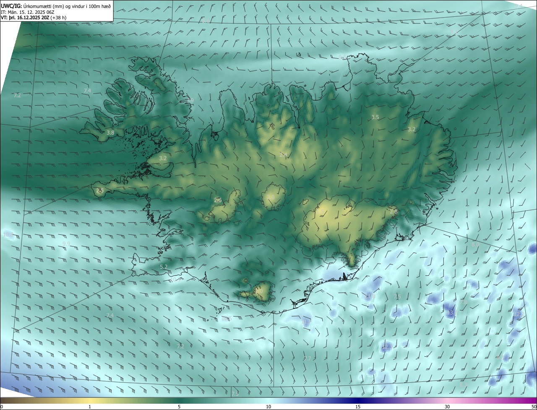537x410 pixels.
Task: Click the 12.2 value label on the map
Action: pos(519,314)
